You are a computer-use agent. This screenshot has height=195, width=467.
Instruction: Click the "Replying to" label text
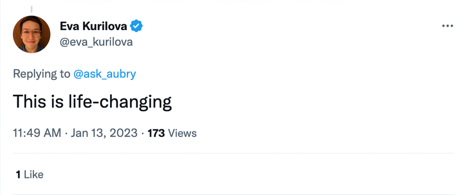click(41, 74)
